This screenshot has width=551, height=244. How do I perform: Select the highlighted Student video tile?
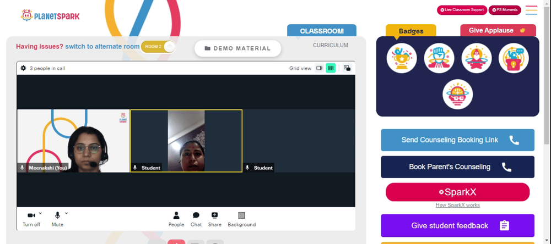point(186,141)
